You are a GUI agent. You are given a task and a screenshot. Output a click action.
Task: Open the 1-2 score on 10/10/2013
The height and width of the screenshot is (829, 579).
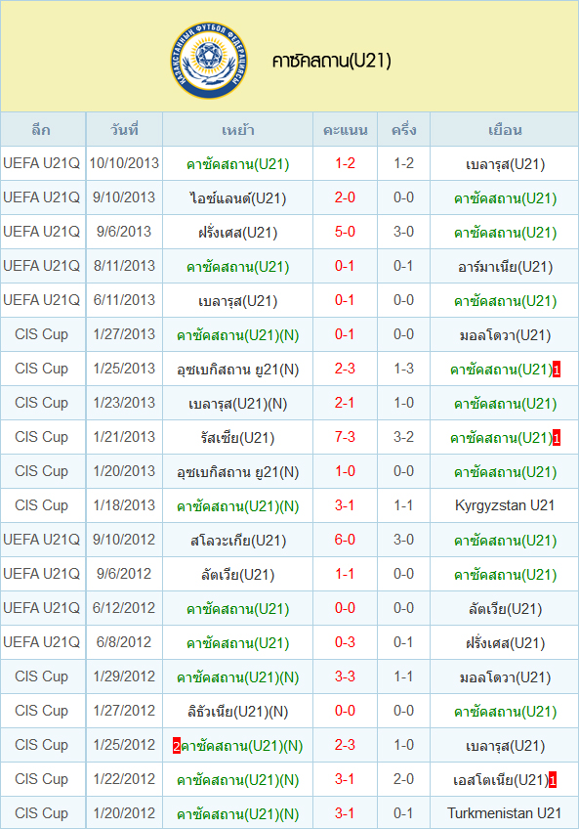coord(345,163)
